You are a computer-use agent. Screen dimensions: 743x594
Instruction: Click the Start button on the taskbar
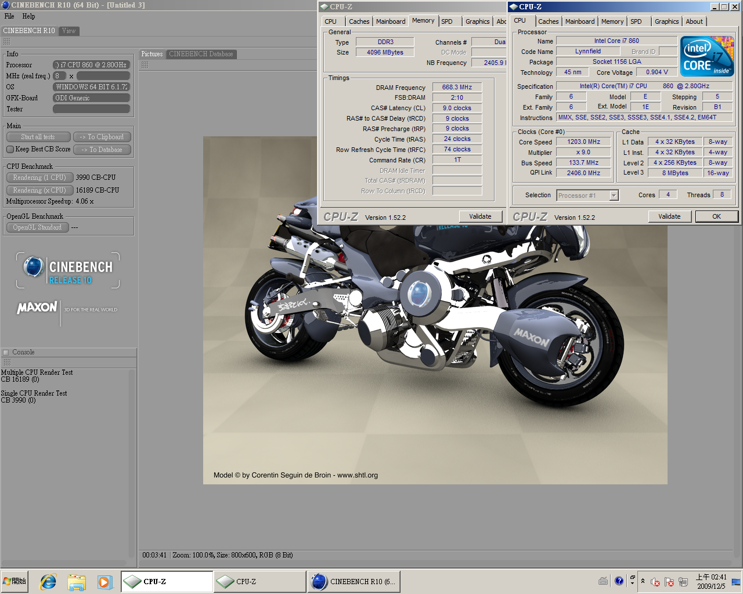pos(15,581)
